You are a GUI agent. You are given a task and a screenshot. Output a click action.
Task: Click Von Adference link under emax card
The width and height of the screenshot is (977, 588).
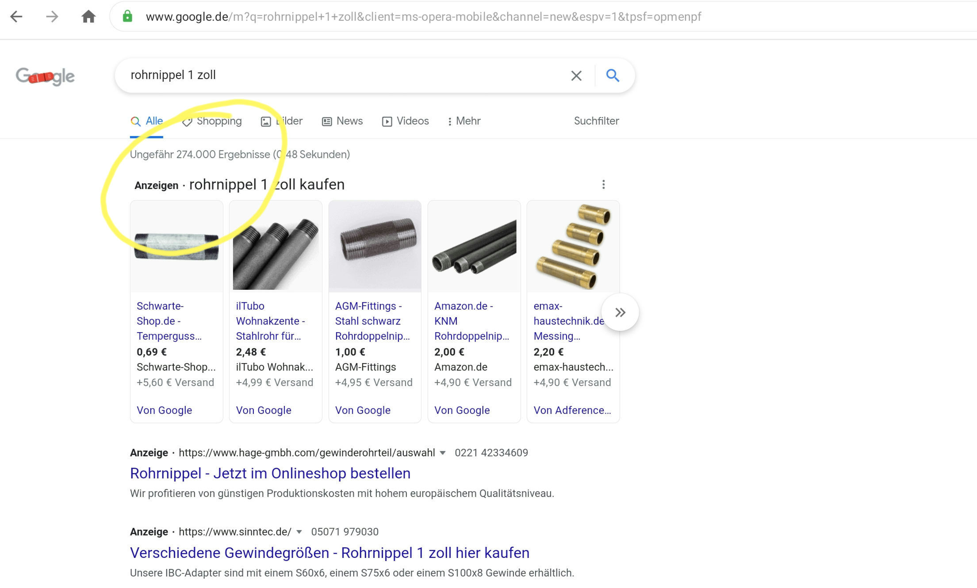click(572, 410)
